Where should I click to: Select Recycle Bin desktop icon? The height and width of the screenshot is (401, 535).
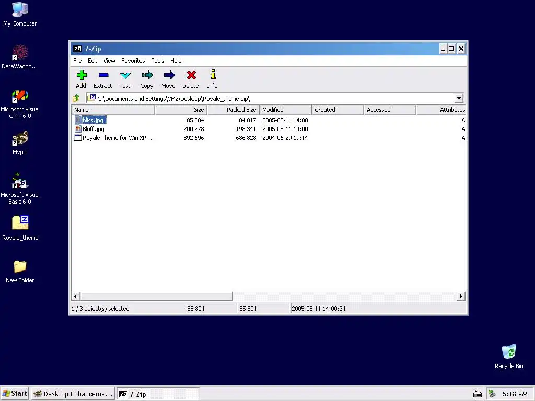point(509,351)
